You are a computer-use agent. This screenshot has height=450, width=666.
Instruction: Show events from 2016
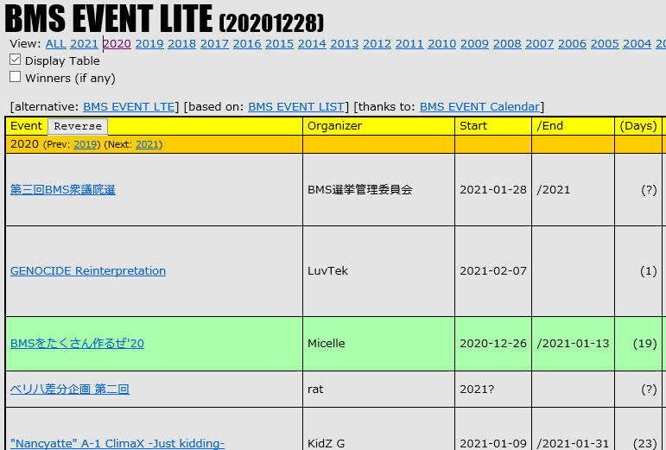(247, 44)
